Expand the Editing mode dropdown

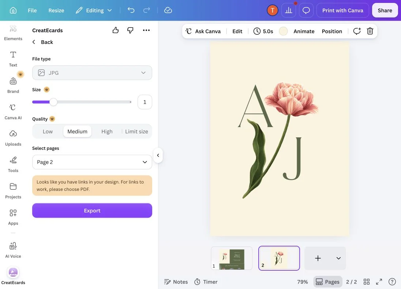tap(94, 11)
